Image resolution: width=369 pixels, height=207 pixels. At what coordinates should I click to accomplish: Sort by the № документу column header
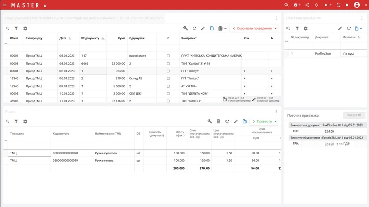click(x=92, y=38)
